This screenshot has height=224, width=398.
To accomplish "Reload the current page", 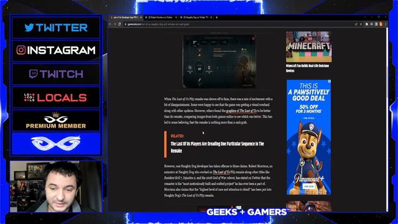I will tap(119, 24).
